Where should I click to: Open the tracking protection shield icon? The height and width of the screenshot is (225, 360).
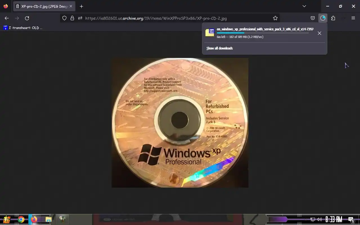point(64,18)
